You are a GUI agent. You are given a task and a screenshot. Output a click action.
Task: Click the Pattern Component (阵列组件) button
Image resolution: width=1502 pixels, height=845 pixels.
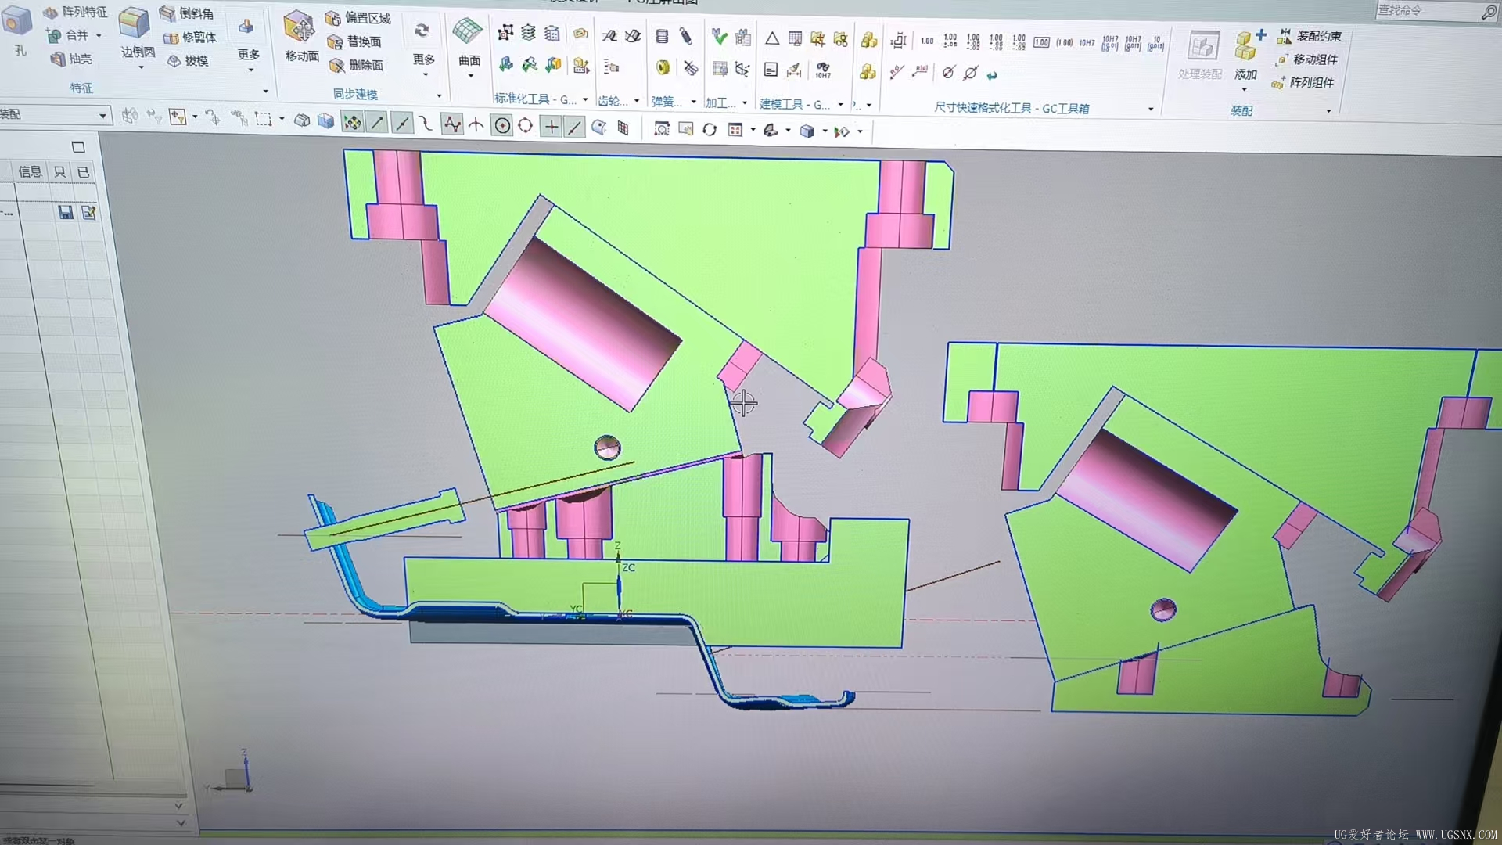(1303, 82)
